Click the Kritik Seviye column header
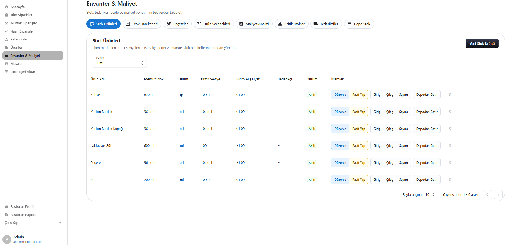The image size is (520, 245). coord(210,79)
